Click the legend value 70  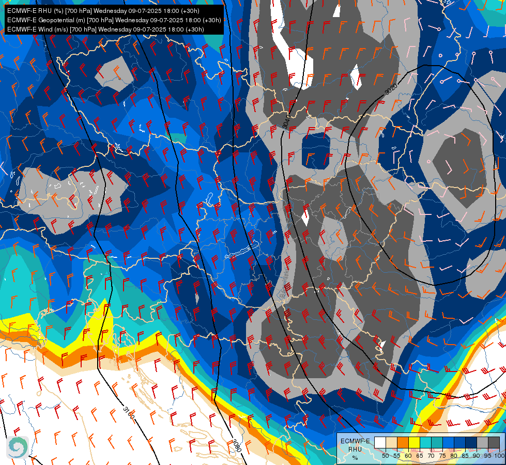[x=431, y=456]
